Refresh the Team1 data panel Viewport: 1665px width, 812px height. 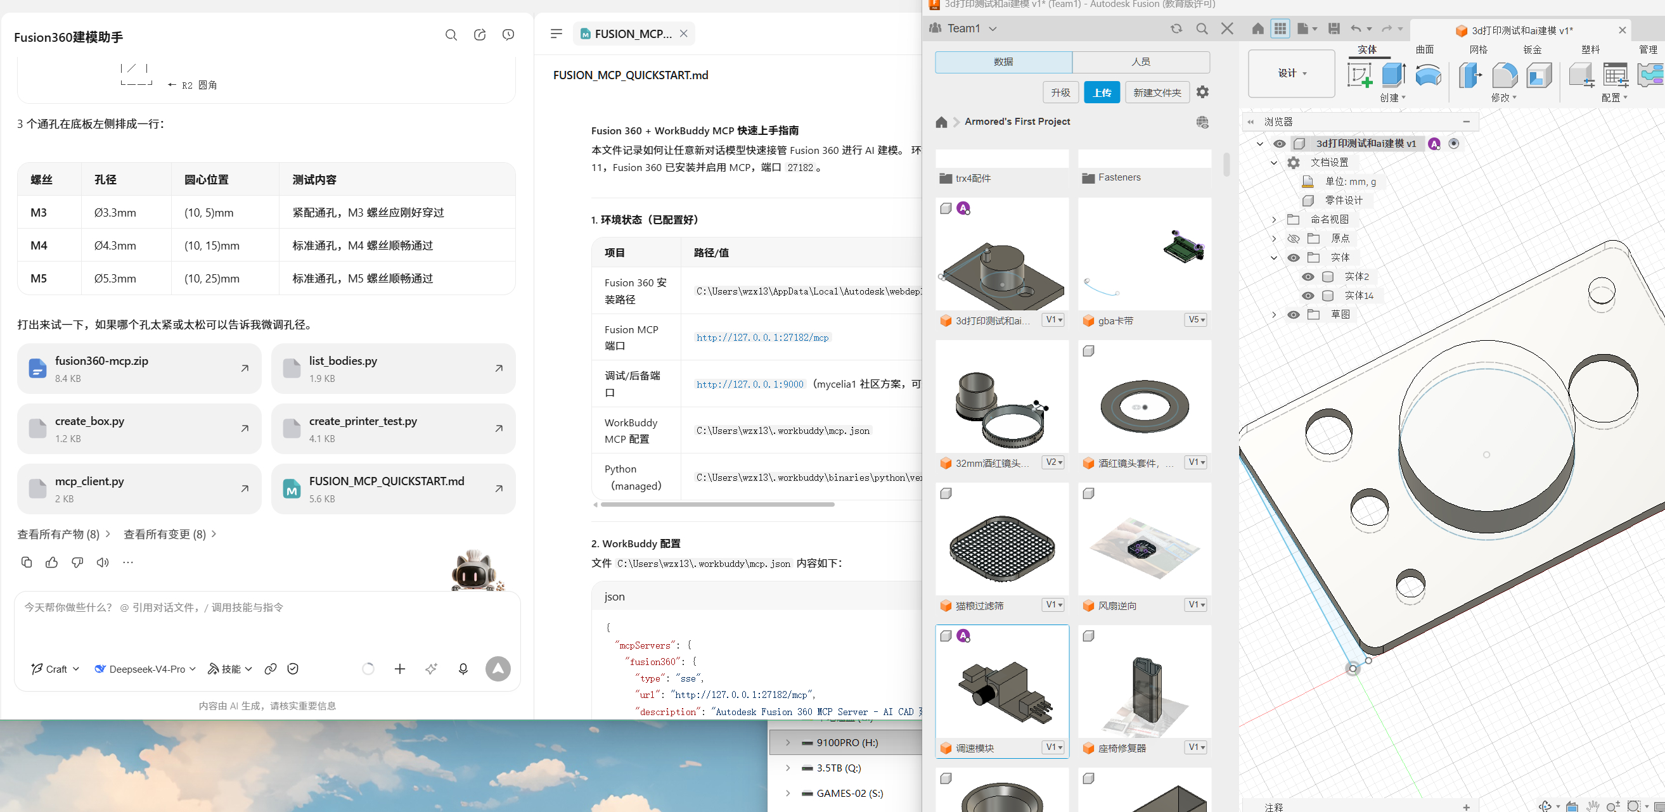point(1176,29)
